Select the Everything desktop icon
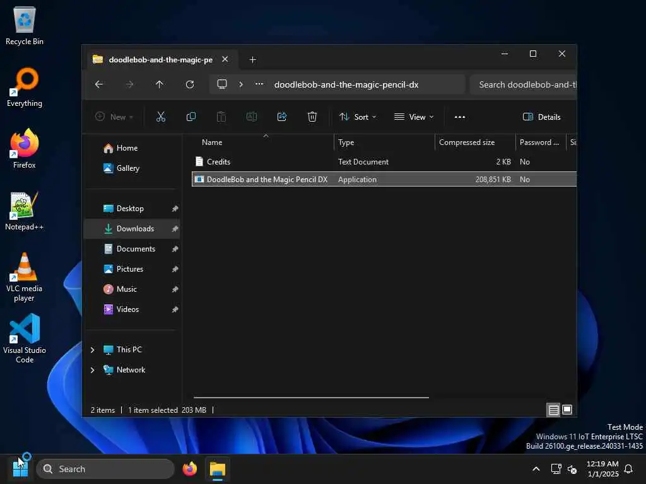Screen dimensions: 646x484 click(x=25, y=87)
